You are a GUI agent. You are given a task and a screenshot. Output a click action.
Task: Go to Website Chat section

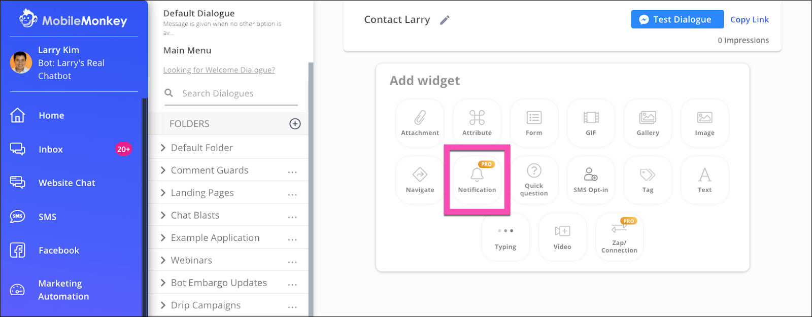[x=66, y=183]
